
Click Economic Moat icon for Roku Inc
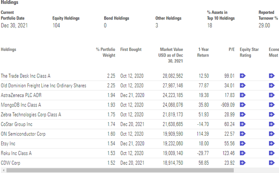point(272,153)
